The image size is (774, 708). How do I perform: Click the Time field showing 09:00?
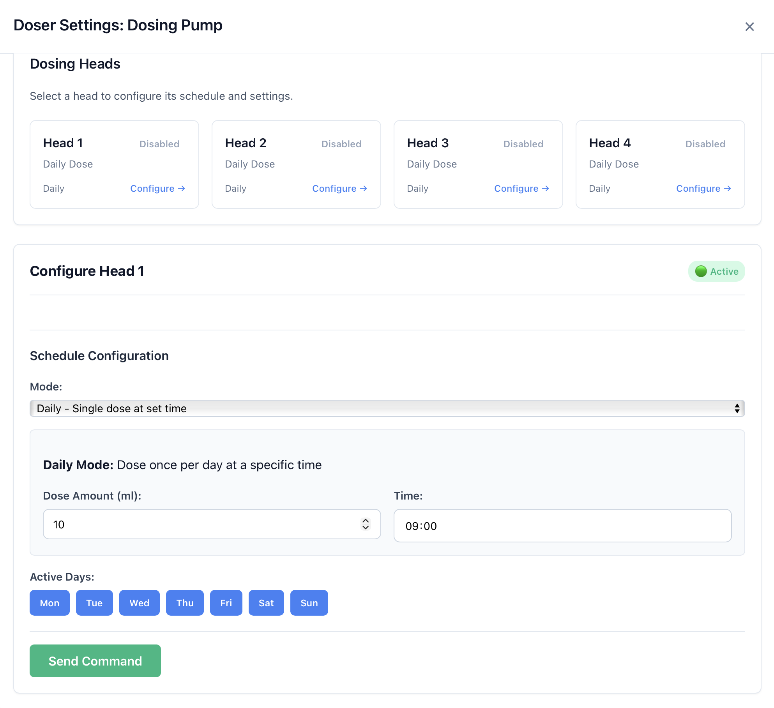562,526
